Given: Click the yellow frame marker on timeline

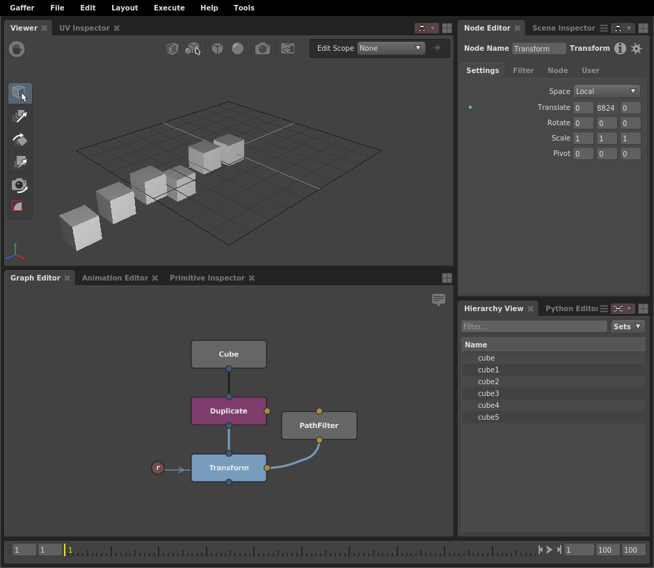Looking at the screenshot, I should pyautogui.click(x=65, y=550).
